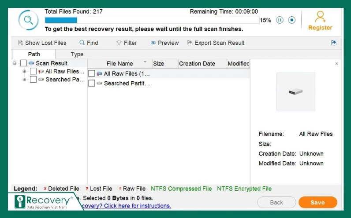The image size is (351, 218).
Task: Switch to the Path tab
Action: (x=34, y=54)
